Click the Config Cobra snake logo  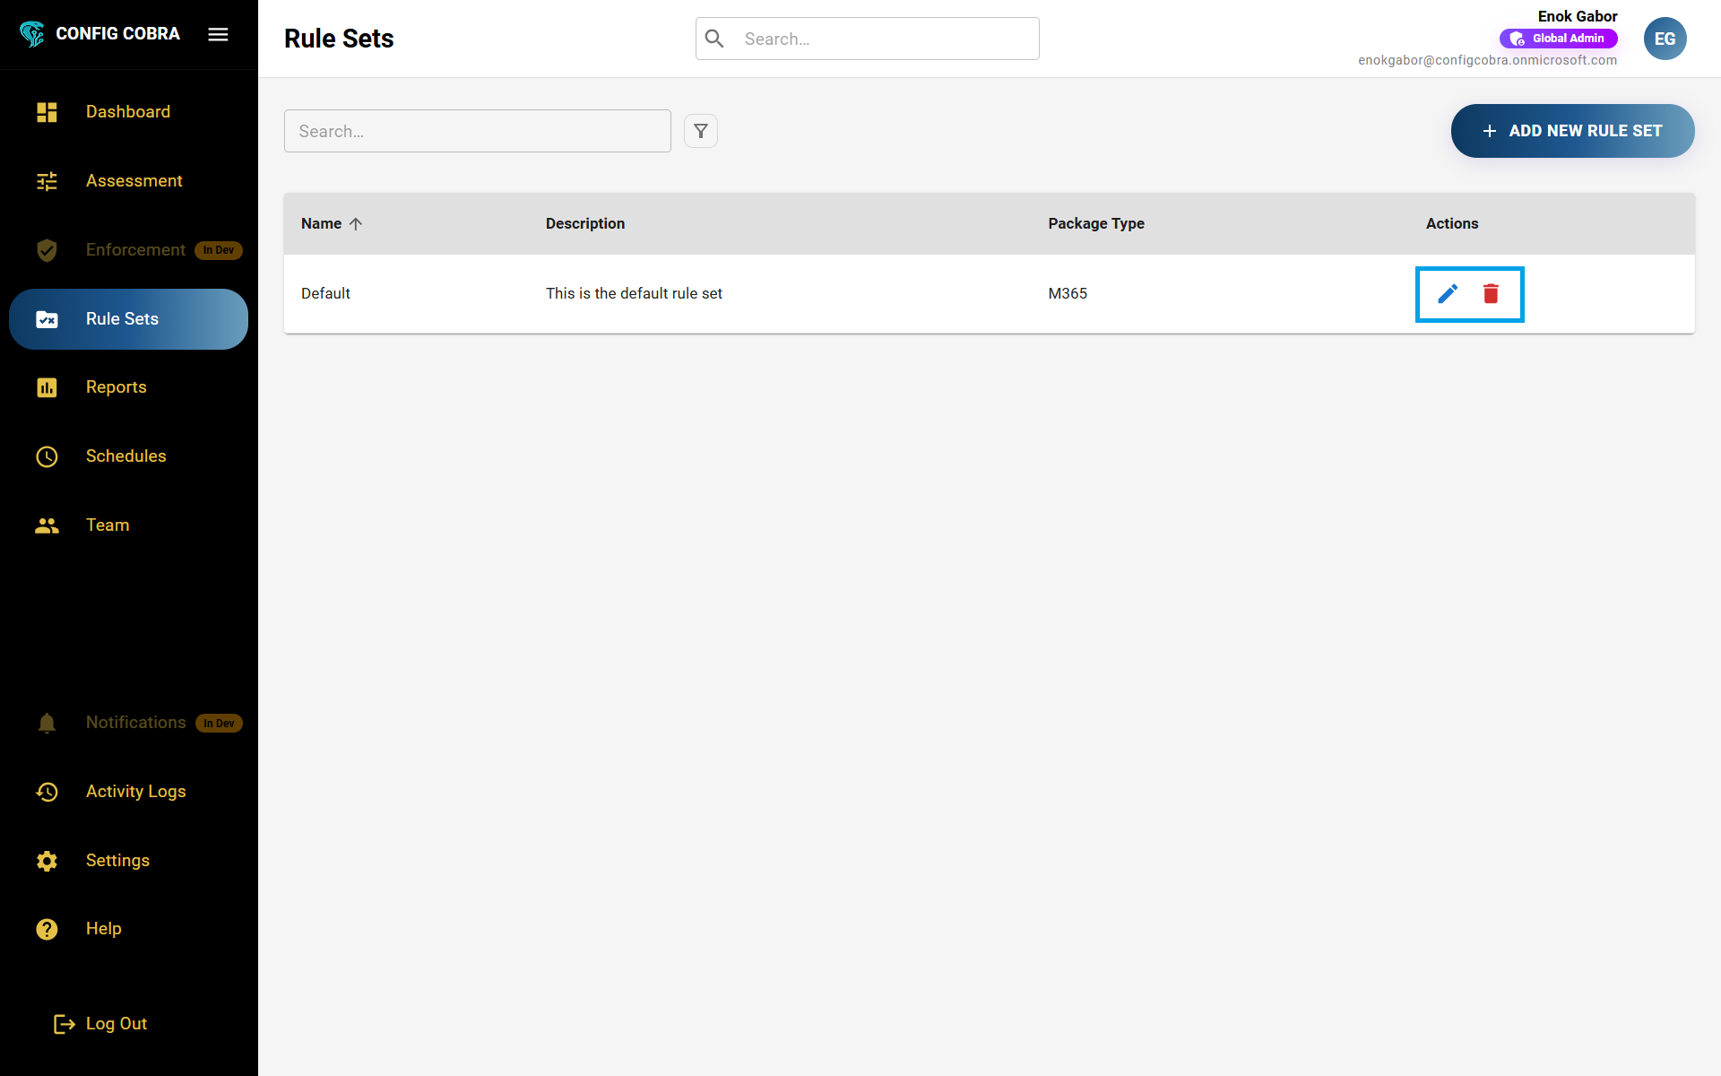pyautogui.click(x=32, y=34)
